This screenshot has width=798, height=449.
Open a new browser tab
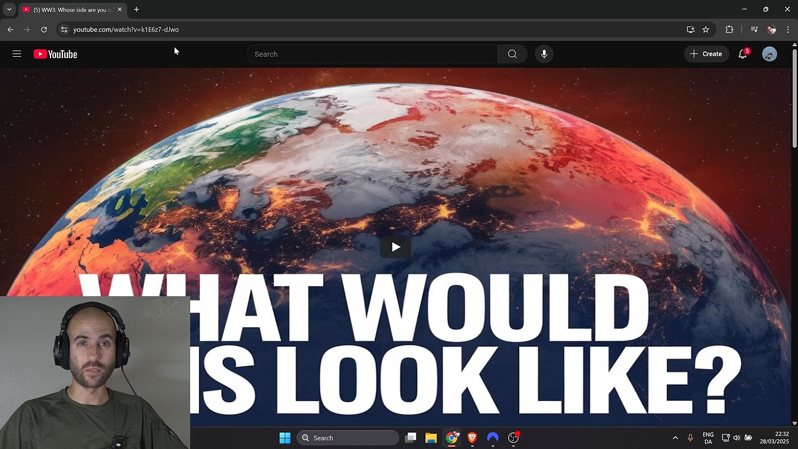click(x=137, y=9)
